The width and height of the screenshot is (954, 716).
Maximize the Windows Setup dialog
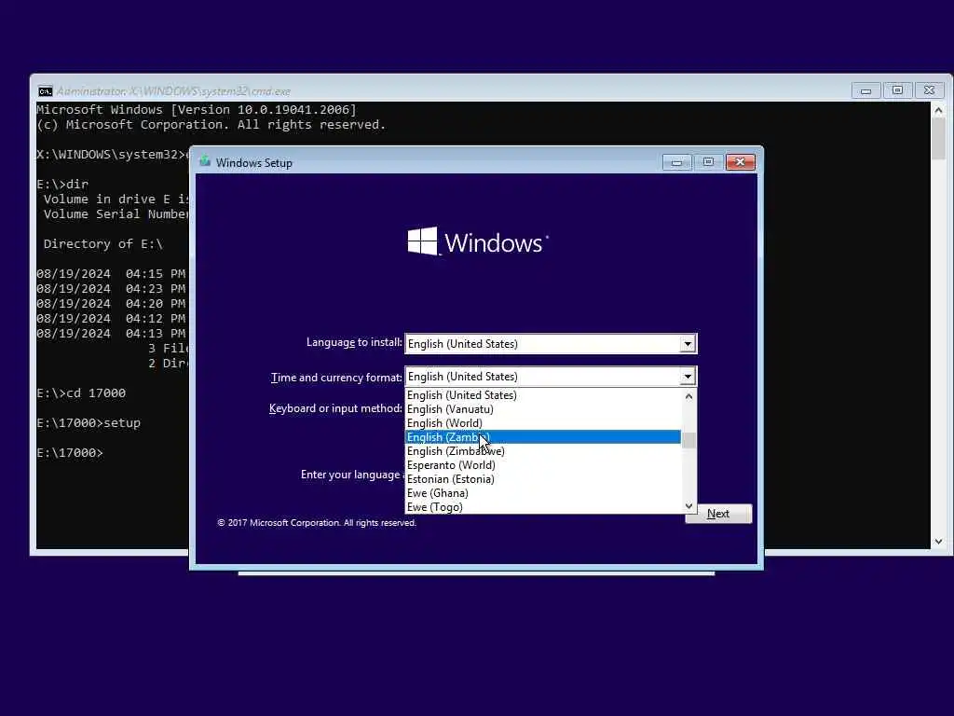[x=708, y=162]
